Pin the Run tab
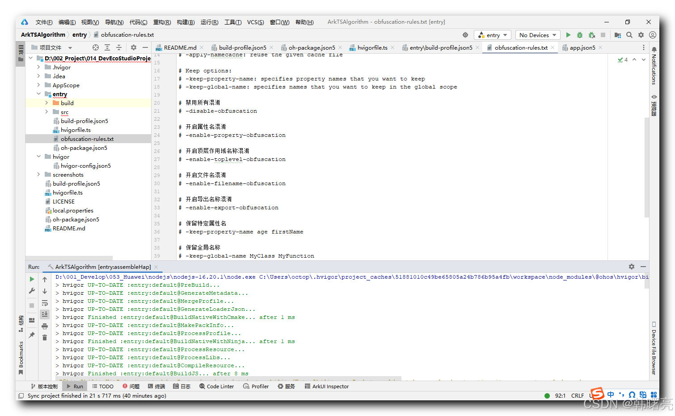 32,335
